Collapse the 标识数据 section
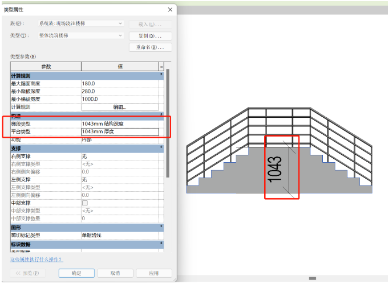Screen dimensions: 389x284 point(161,243)
